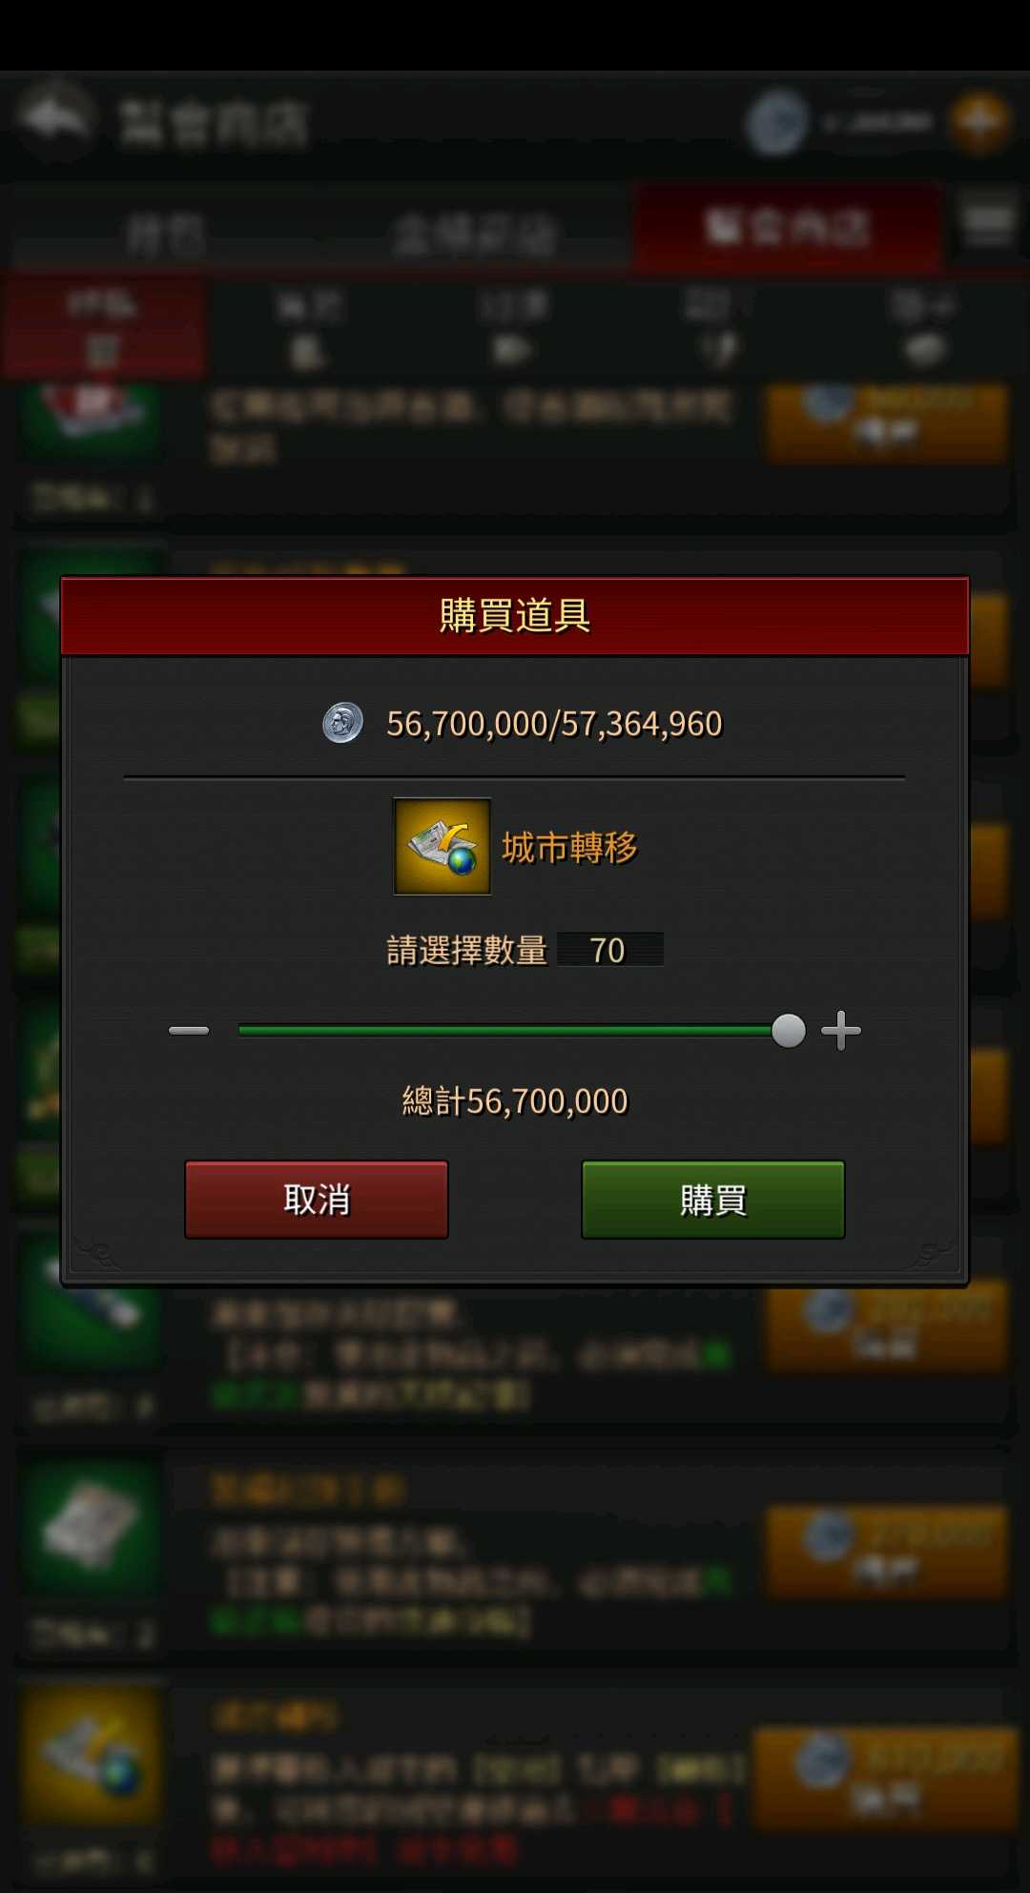Tap the orange plus add-currency icon
Screen dimensions: 1030x1893
click(x=979, y=121)
